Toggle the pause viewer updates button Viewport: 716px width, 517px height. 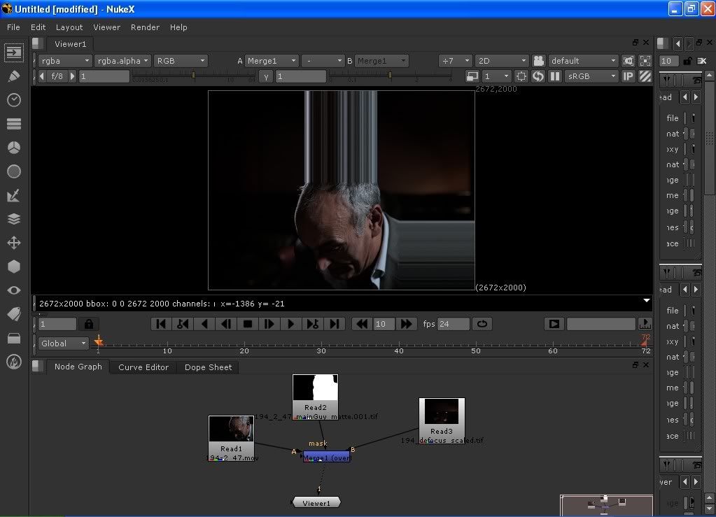[555, 76]
